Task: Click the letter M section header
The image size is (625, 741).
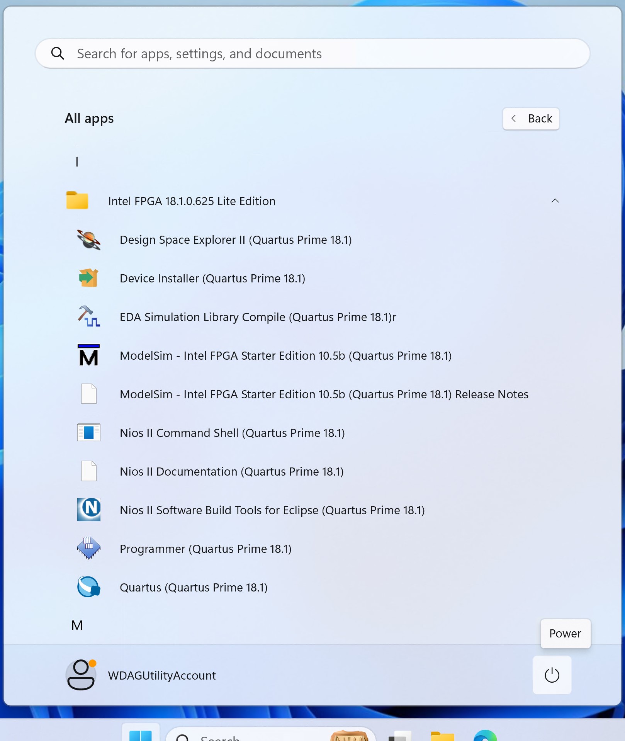Action: pos(77,625)
